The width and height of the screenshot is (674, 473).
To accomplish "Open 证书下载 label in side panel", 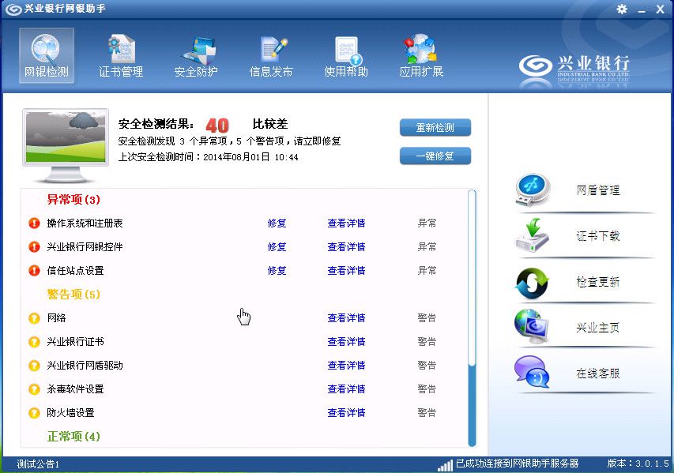I will (x=598, y=236).
